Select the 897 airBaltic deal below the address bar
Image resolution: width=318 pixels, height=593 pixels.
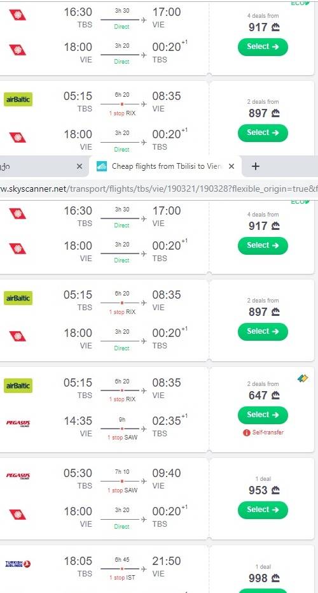[263, 331]
